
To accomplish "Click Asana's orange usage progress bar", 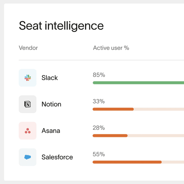I will (110, 135).
